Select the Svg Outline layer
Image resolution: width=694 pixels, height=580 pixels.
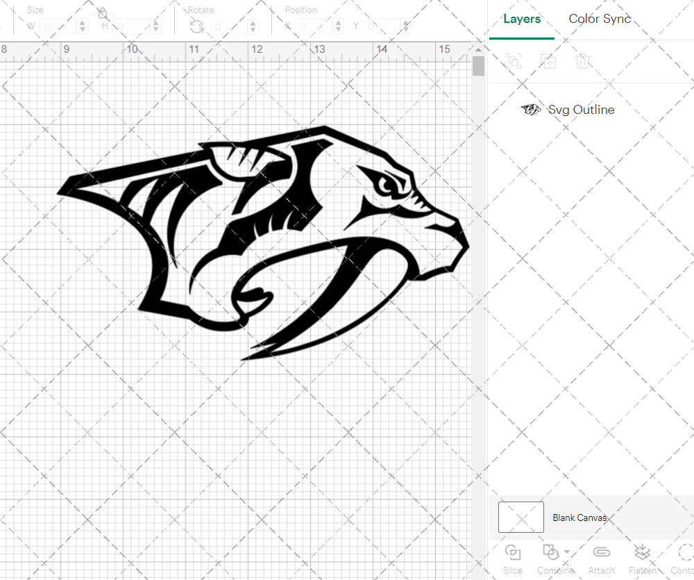click(580, 110)
